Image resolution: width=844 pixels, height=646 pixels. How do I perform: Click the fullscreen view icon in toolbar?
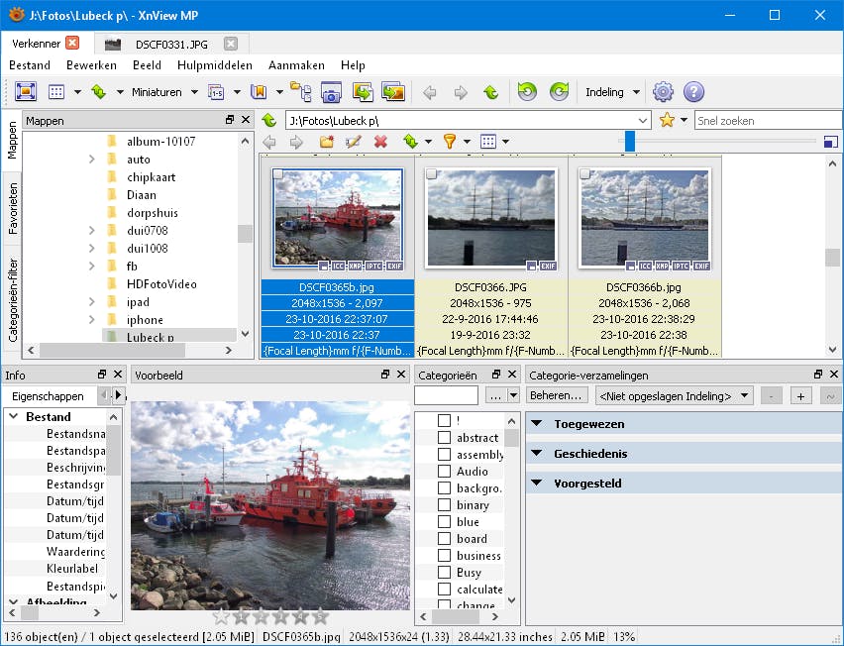26,92
